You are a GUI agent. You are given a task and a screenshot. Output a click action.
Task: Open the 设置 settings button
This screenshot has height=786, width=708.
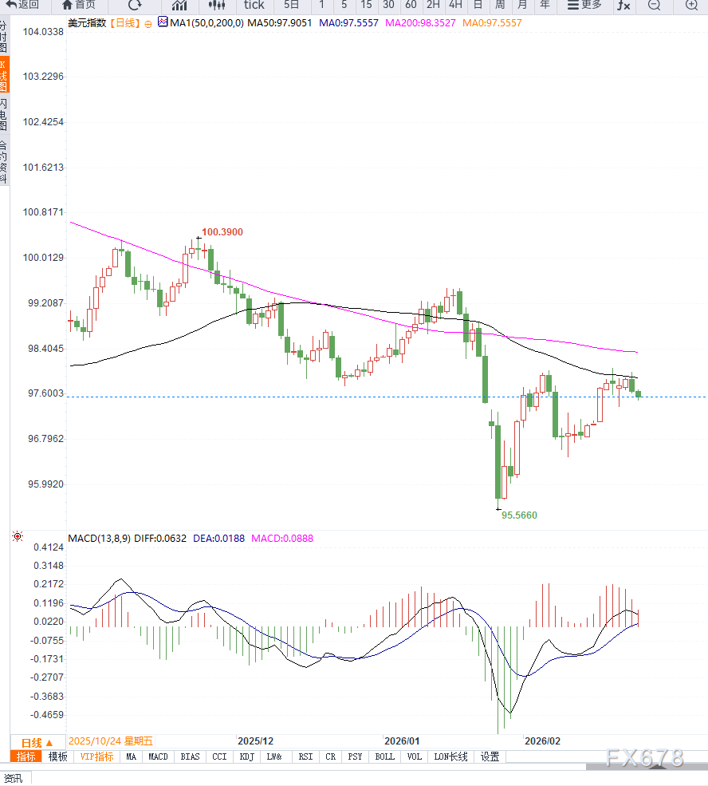(x=490, y=756)
